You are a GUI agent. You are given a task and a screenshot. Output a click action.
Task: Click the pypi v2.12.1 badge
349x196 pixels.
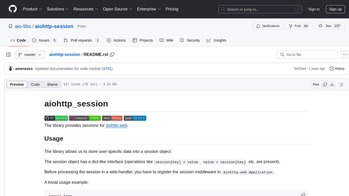click(135, 118)
